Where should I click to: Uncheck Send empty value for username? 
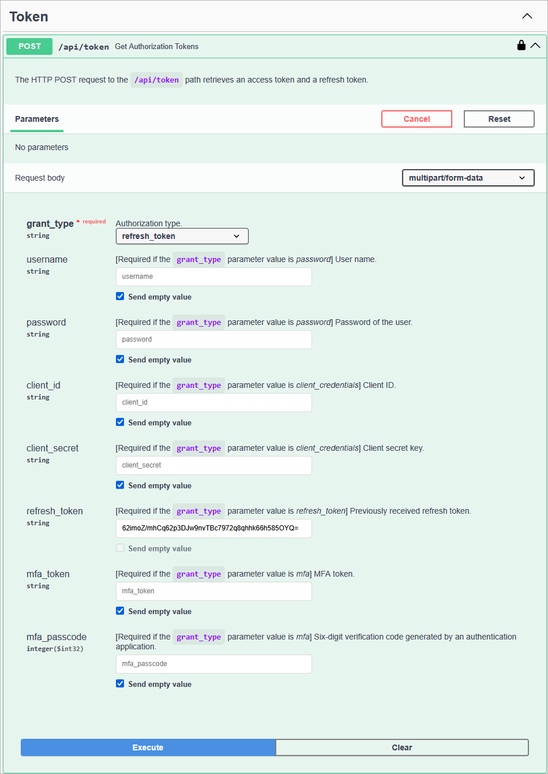point(120,297)
